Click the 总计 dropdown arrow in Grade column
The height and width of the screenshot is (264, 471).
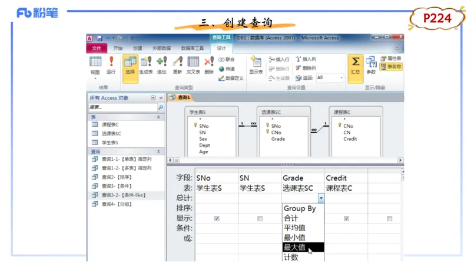tap(321, 198)
